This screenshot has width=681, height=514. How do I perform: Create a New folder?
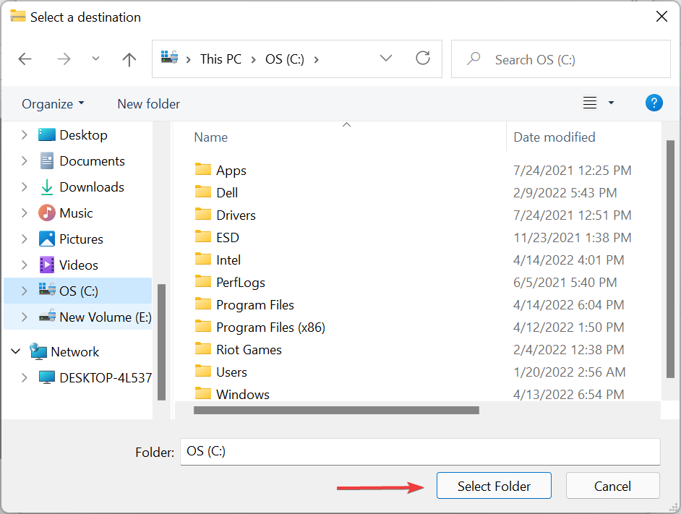[148, 103]
